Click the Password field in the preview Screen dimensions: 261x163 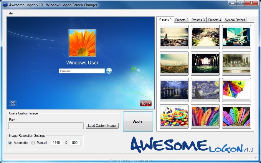pos(82,71)
